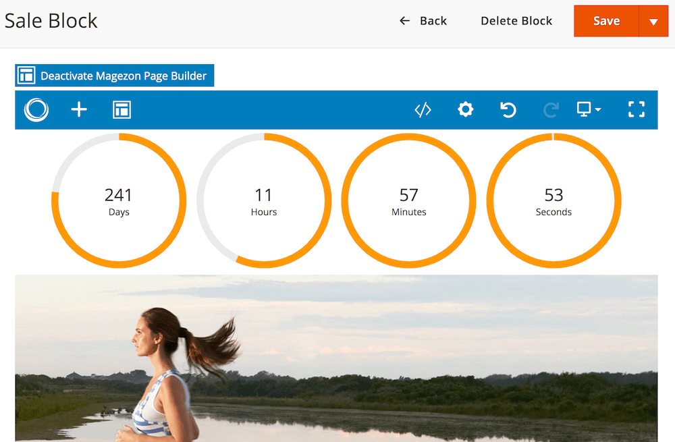The height and width of the screenshot is (442, 675).
Task: Click the Sale Block page title
Action: [x=51, y=21]
